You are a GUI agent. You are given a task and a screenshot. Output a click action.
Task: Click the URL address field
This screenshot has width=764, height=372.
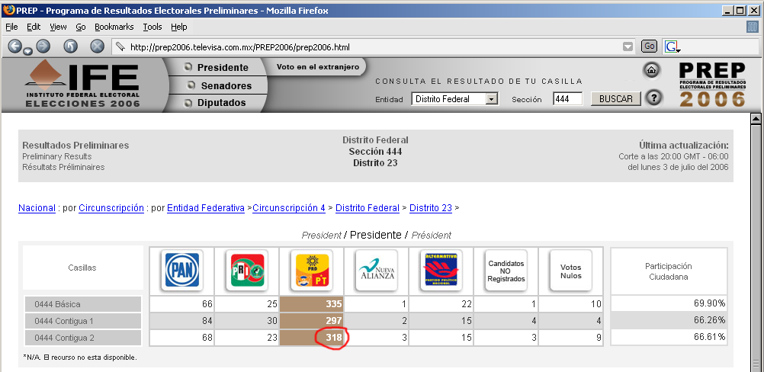pyautogui.click(x=373, y=47)
